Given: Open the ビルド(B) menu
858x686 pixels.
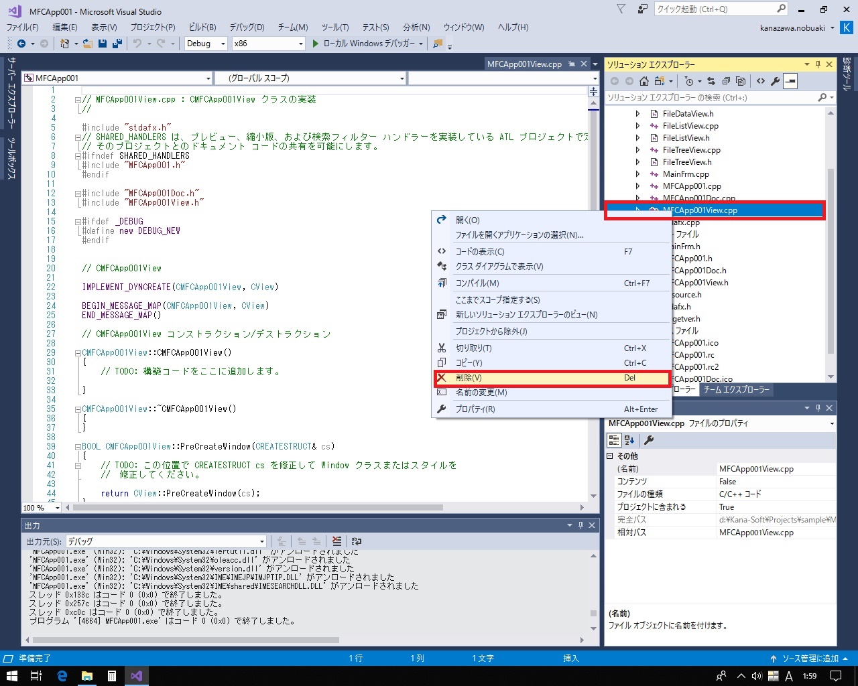Looking at the screenshot, I should pos(202,27).
